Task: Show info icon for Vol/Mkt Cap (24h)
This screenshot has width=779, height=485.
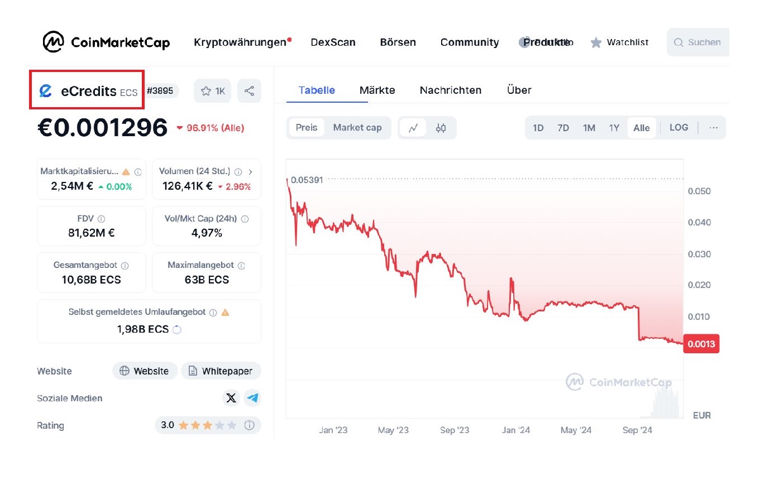Action: pos(245,219)
